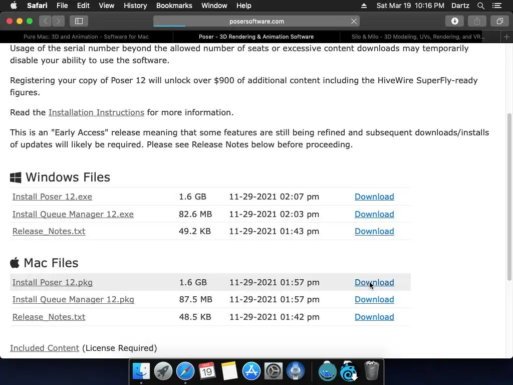Open Calendar icon in Dock
This screenshot has height=385, width=513.
tap(207, 371)
